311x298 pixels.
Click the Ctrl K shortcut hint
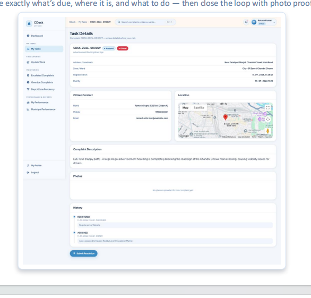tap(169, 22)
